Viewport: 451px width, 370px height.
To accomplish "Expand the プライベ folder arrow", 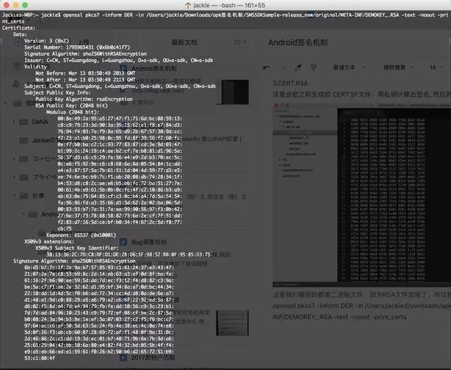I will (14, 177).
